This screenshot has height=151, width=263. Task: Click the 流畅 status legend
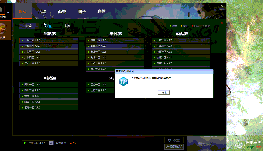click(x=173, y=26)
